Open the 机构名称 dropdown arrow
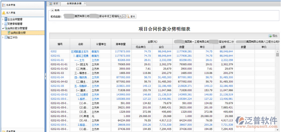The width and height of the screenshot is (281, 132). coord(124,16)
